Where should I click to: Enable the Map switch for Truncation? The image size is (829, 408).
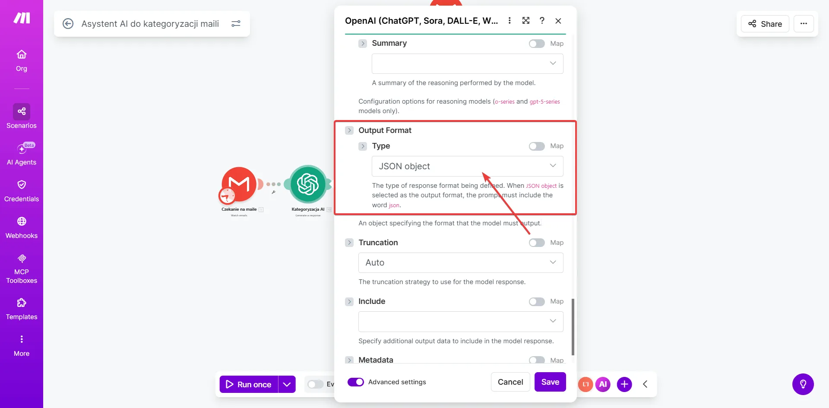point(537,243)
